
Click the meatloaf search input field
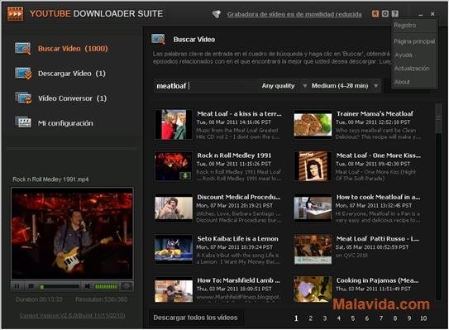pos(206,86)
